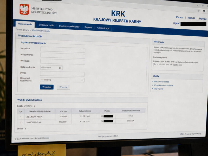Expand the Dokument tożsamości dropdown
Image resolution: width=208 pixels, height=156 pixels.
(x=62, y=80)
